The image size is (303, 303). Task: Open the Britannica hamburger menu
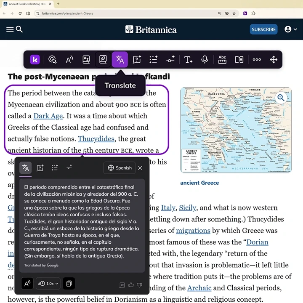(10, 29)
